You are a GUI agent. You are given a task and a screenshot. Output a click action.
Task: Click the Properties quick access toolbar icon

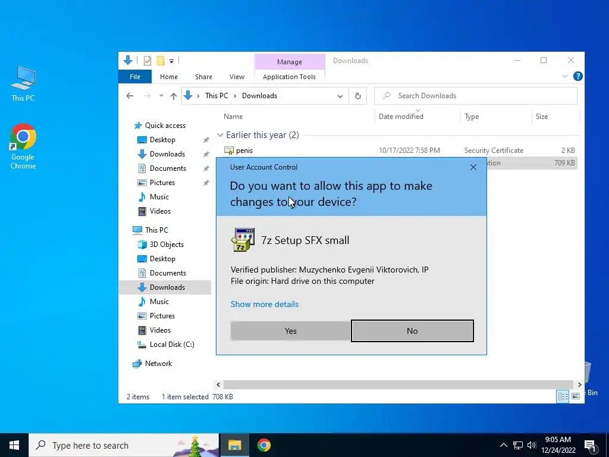(147, 60)
